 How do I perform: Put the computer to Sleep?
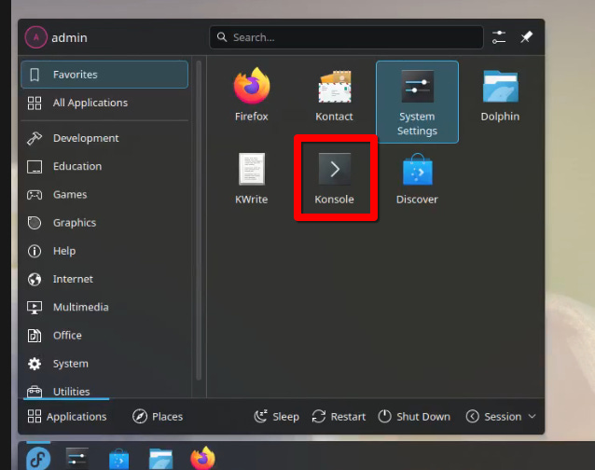(x=277, y=417)
